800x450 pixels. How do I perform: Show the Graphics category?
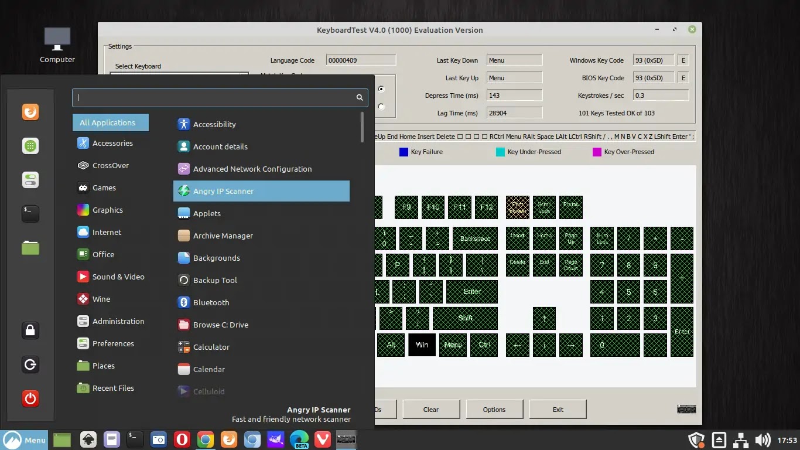click(x=111, y=210)
